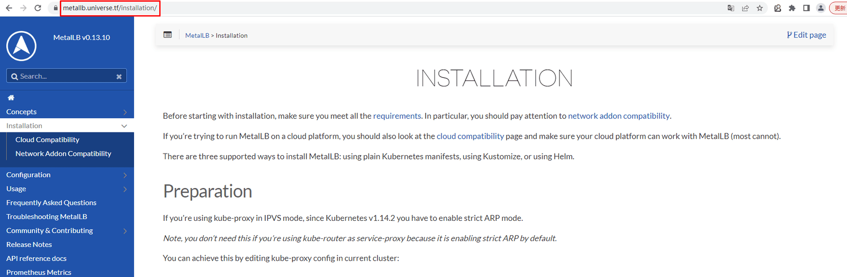The image size is (847, 277).
Task: Clear search with the X icon
Action: pyautogui.click(x=119, y=76)
